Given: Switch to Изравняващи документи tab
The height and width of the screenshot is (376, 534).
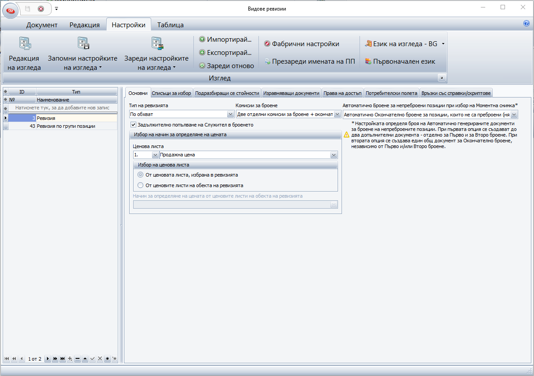Looking at the screenshot, I should (291, 93).
